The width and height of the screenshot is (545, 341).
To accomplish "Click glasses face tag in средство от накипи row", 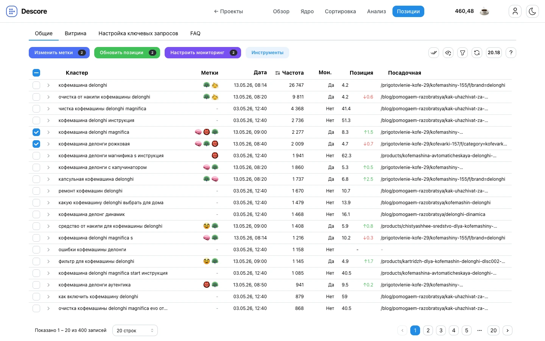I will [207, 226].
